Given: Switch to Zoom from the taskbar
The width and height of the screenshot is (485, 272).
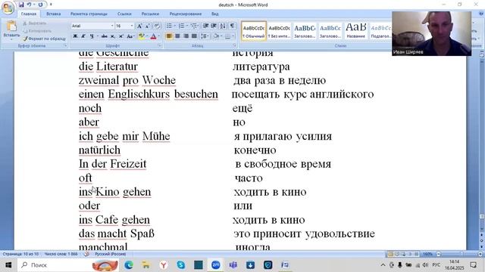Looking at the screenshot, I should [215, 265].
